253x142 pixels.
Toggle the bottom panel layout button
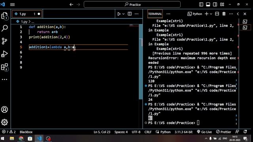(208, 4)
